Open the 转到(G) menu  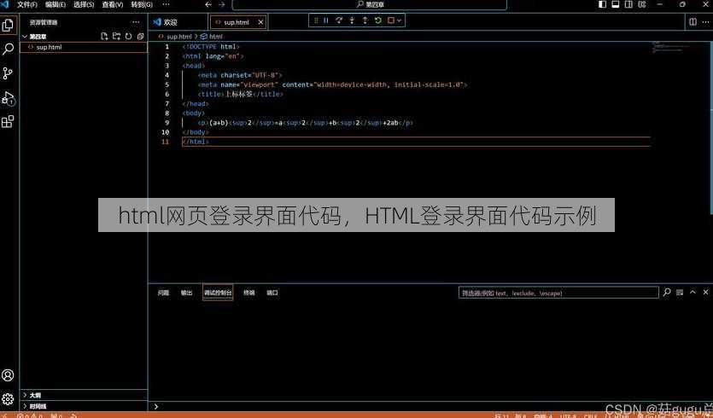(142, 4)
